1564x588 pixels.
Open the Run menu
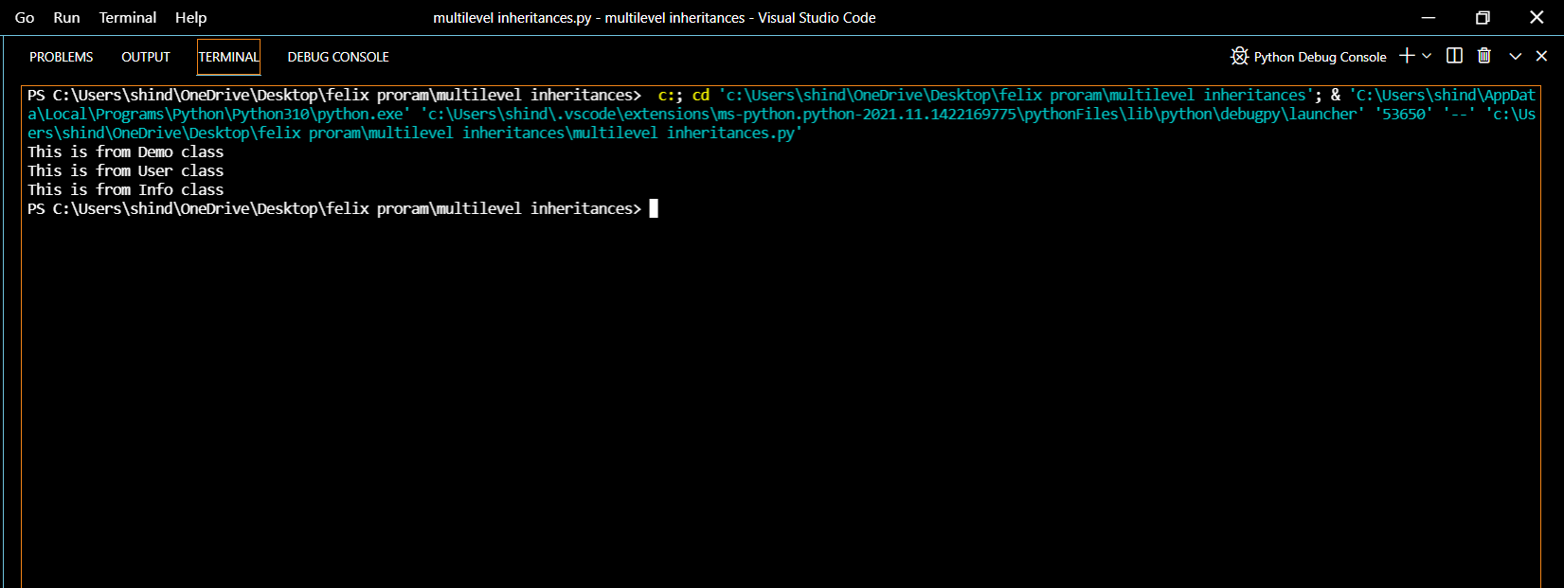(x=66, y=17)
